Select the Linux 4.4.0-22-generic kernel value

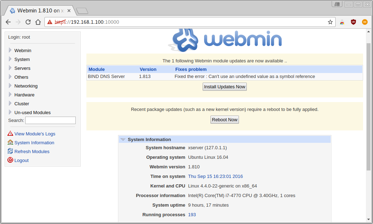pos(223,186)
